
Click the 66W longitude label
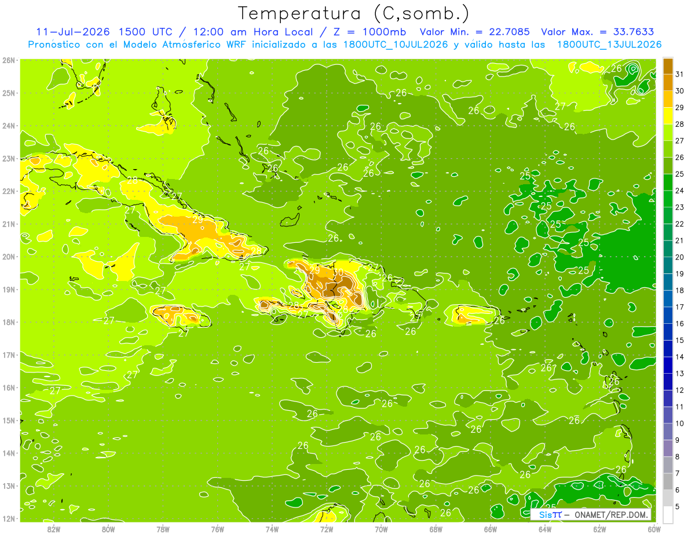click(490, 529)
